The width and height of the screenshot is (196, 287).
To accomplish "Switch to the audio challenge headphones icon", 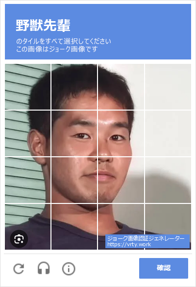I will [x=44, y=268].
